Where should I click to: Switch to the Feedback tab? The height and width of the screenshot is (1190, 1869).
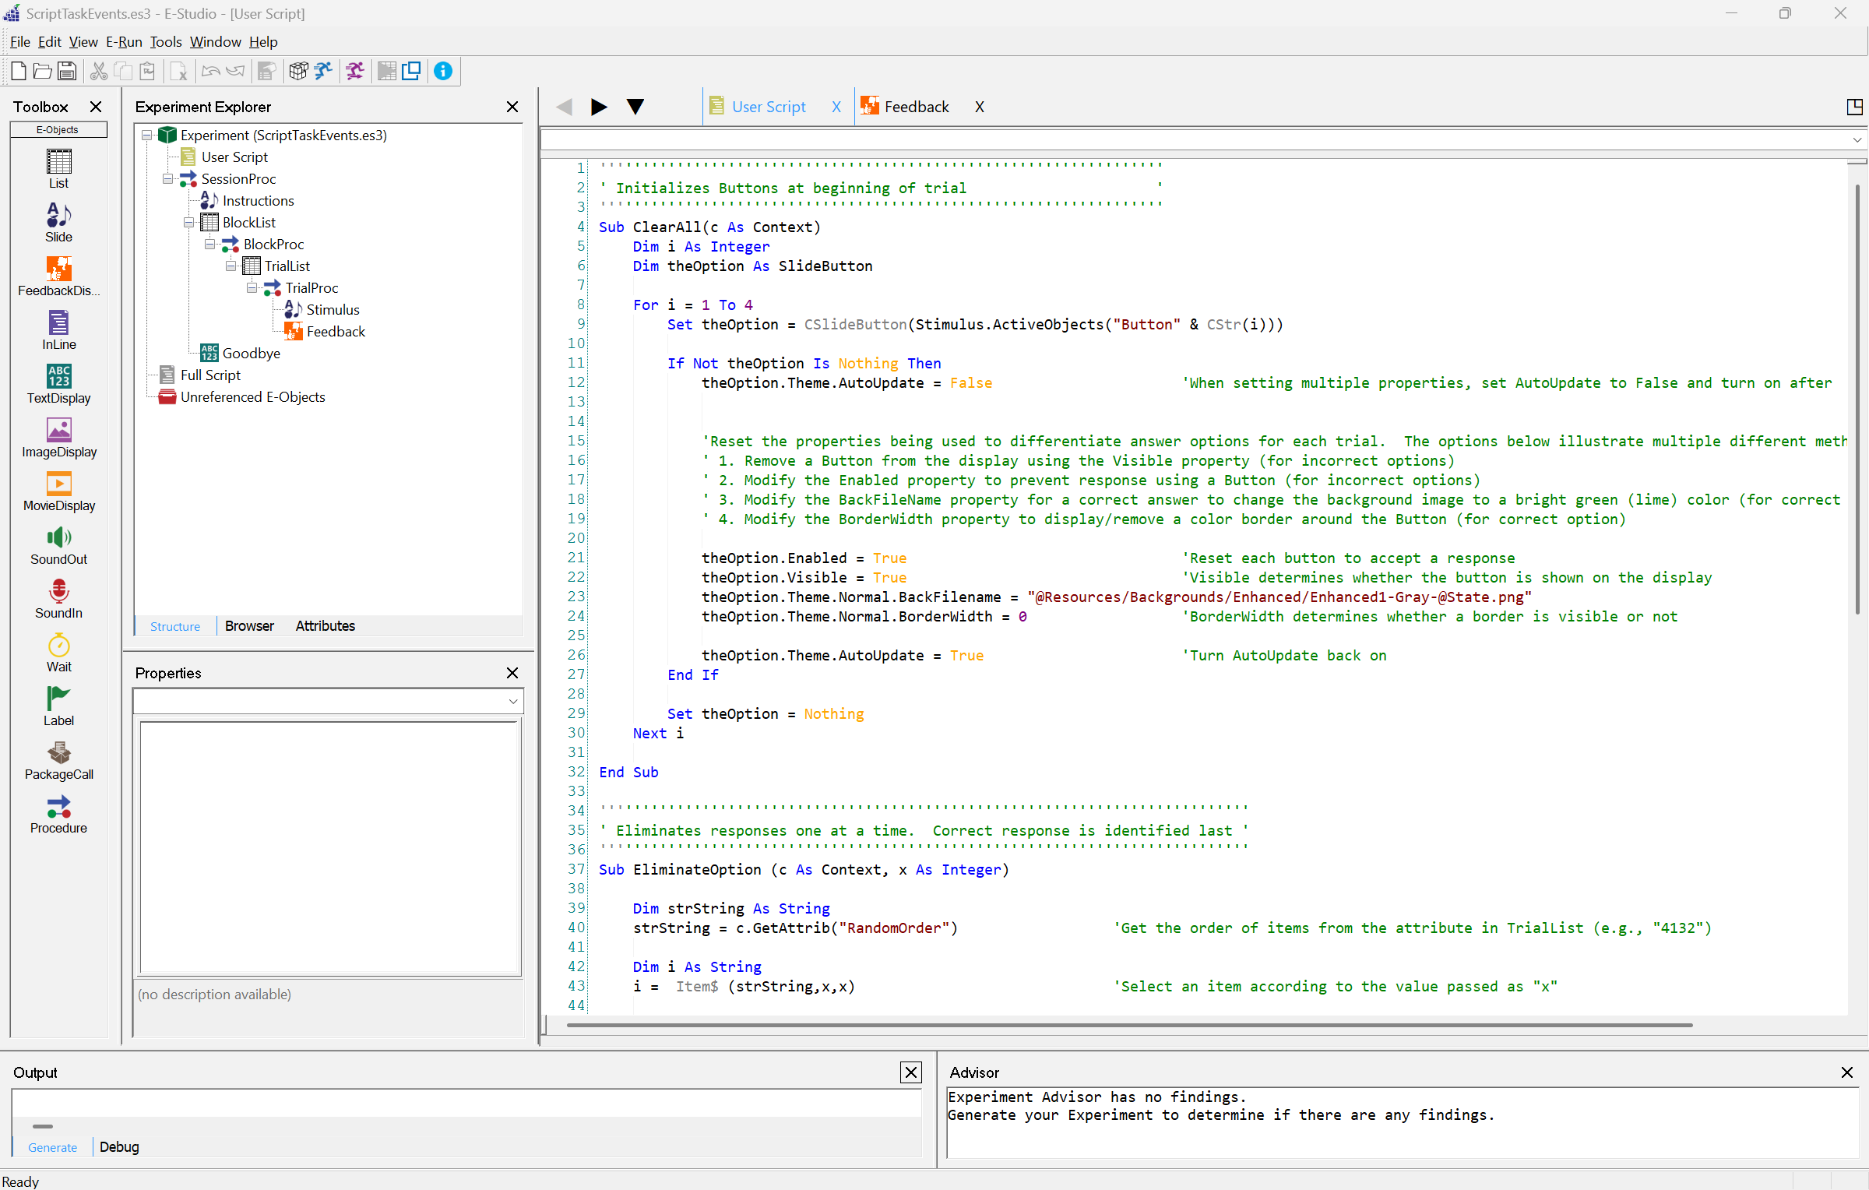click(x=916, y=107)
